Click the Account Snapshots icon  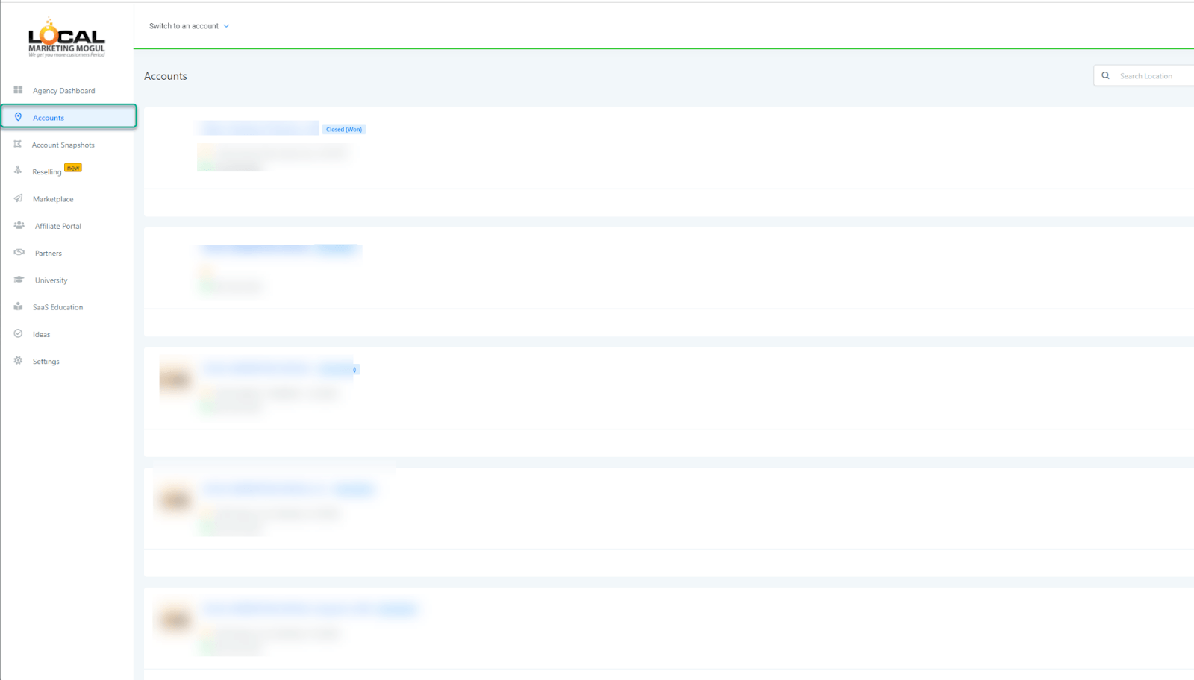tap(18, 144)
